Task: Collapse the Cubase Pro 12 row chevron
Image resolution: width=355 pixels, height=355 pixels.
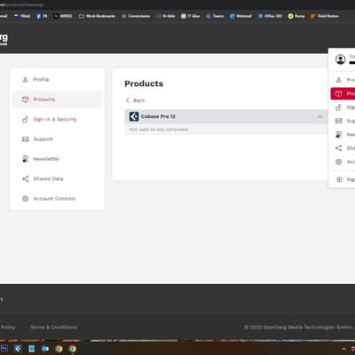Action: coord(319,116)
